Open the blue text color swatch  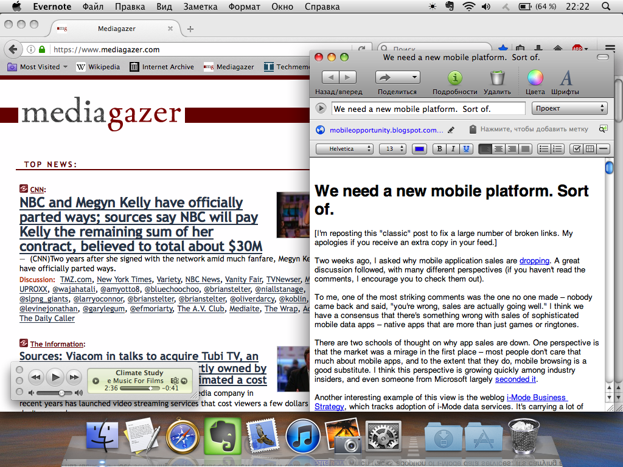(x=419, y=149)
